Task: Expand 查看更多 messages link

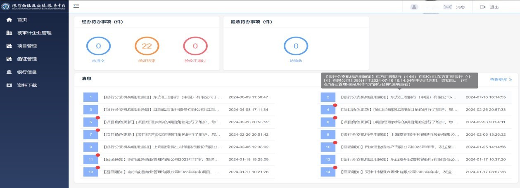Action: point(501,80)
